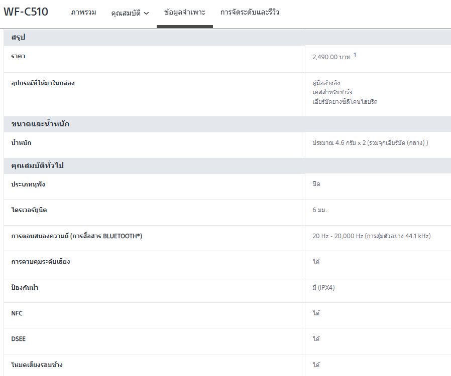
Task: Click the price footnote 1 superscript
Action: [x=355, y=55]
